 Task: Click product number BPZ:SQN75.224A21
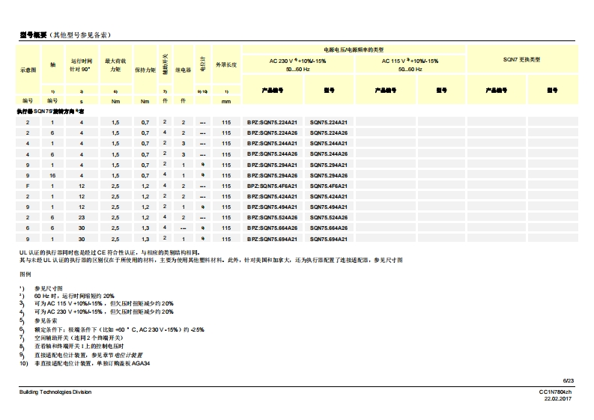pos(271,121)
